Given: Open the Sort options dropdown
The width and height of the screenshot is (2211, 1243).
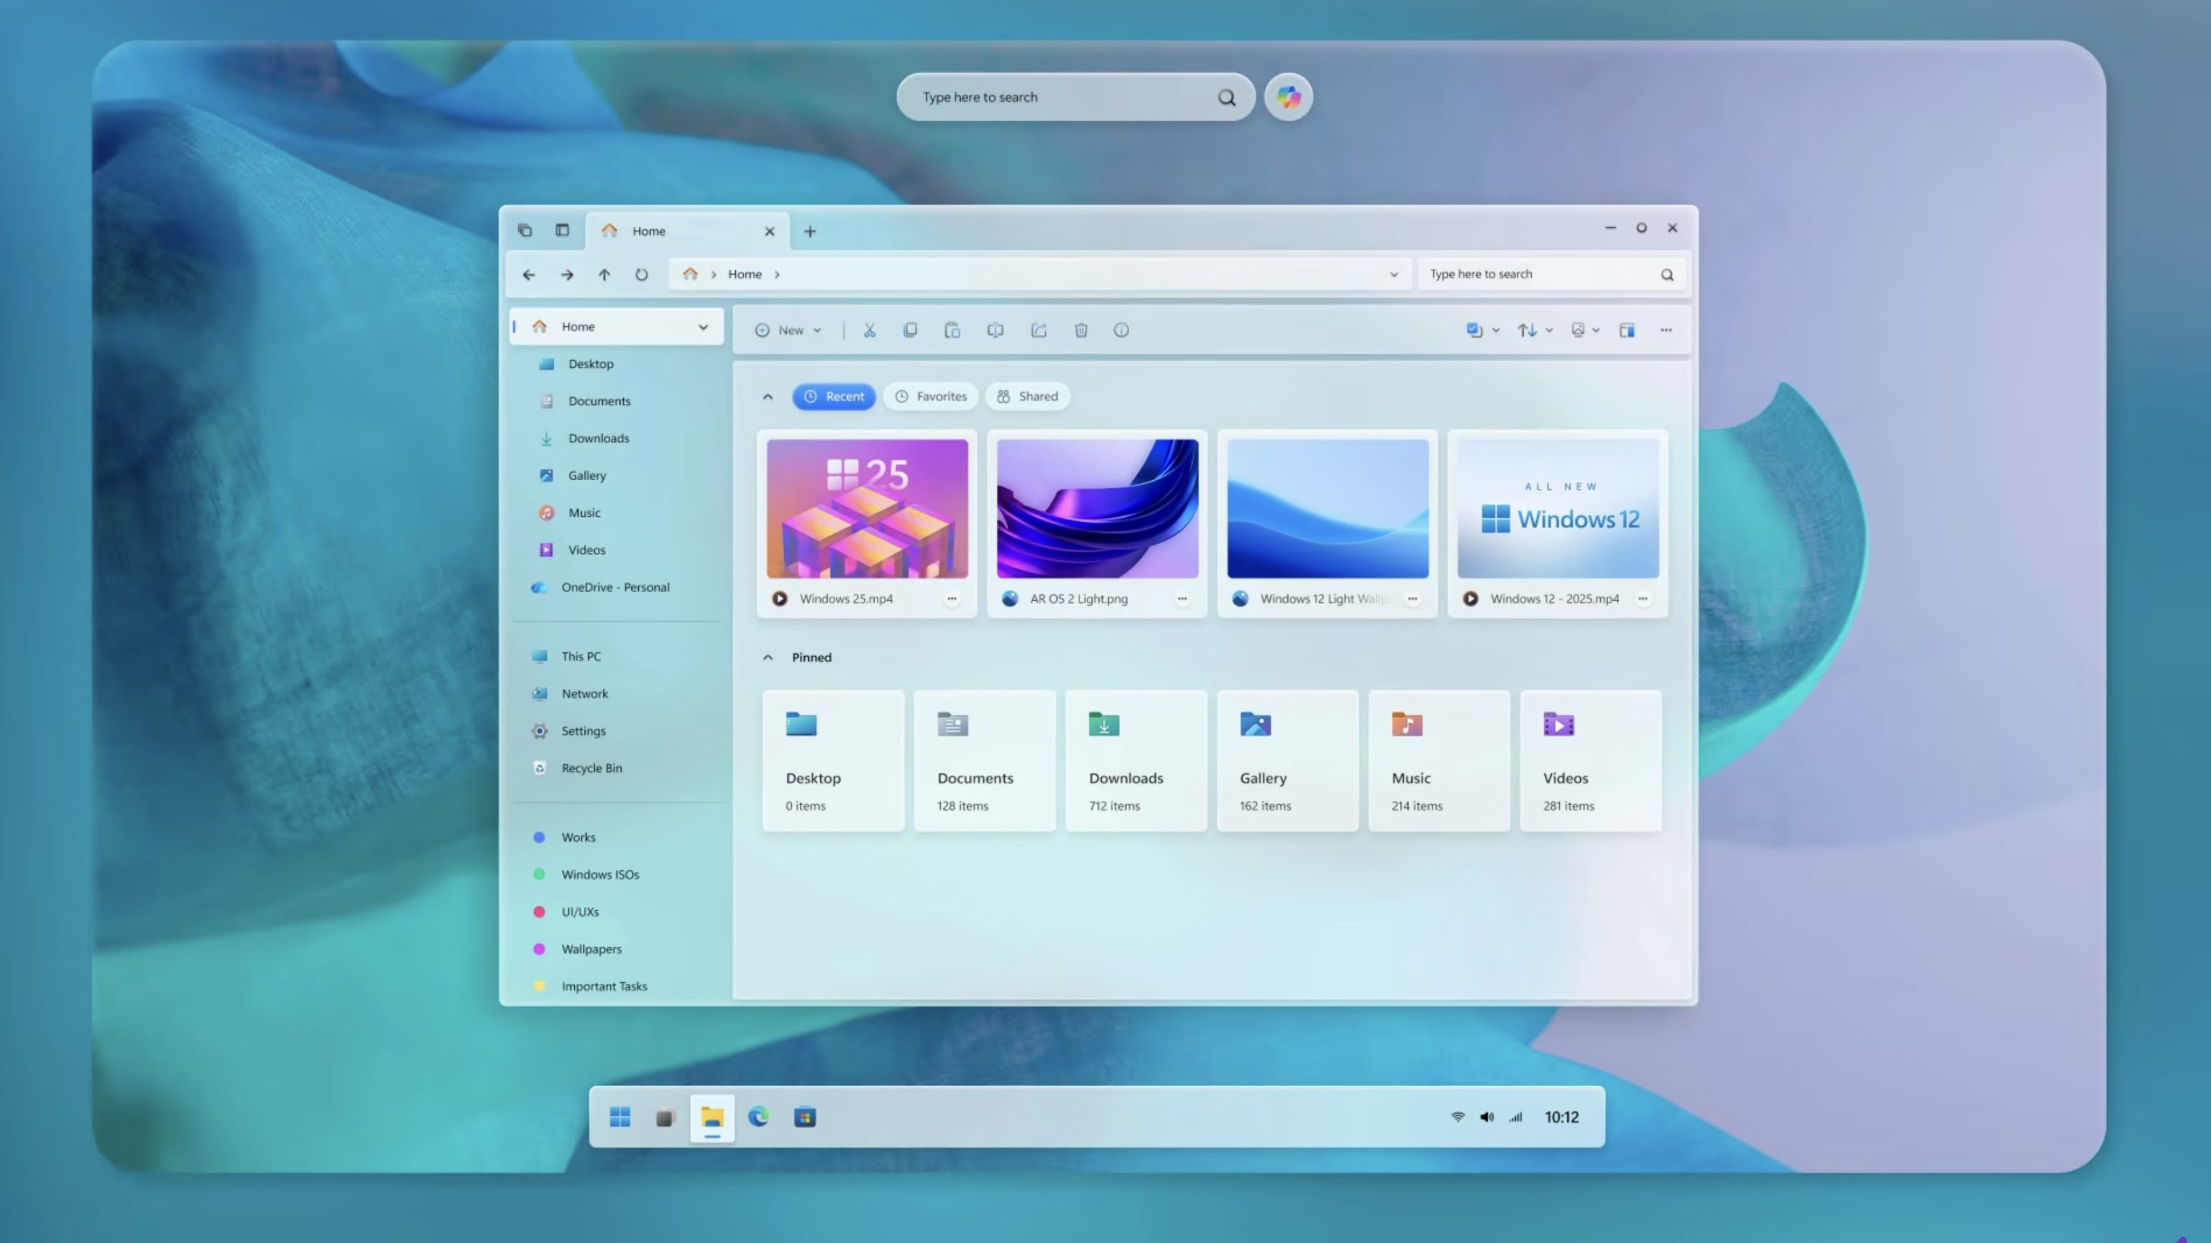Looking at the screenshot, I should (1535, 329).
